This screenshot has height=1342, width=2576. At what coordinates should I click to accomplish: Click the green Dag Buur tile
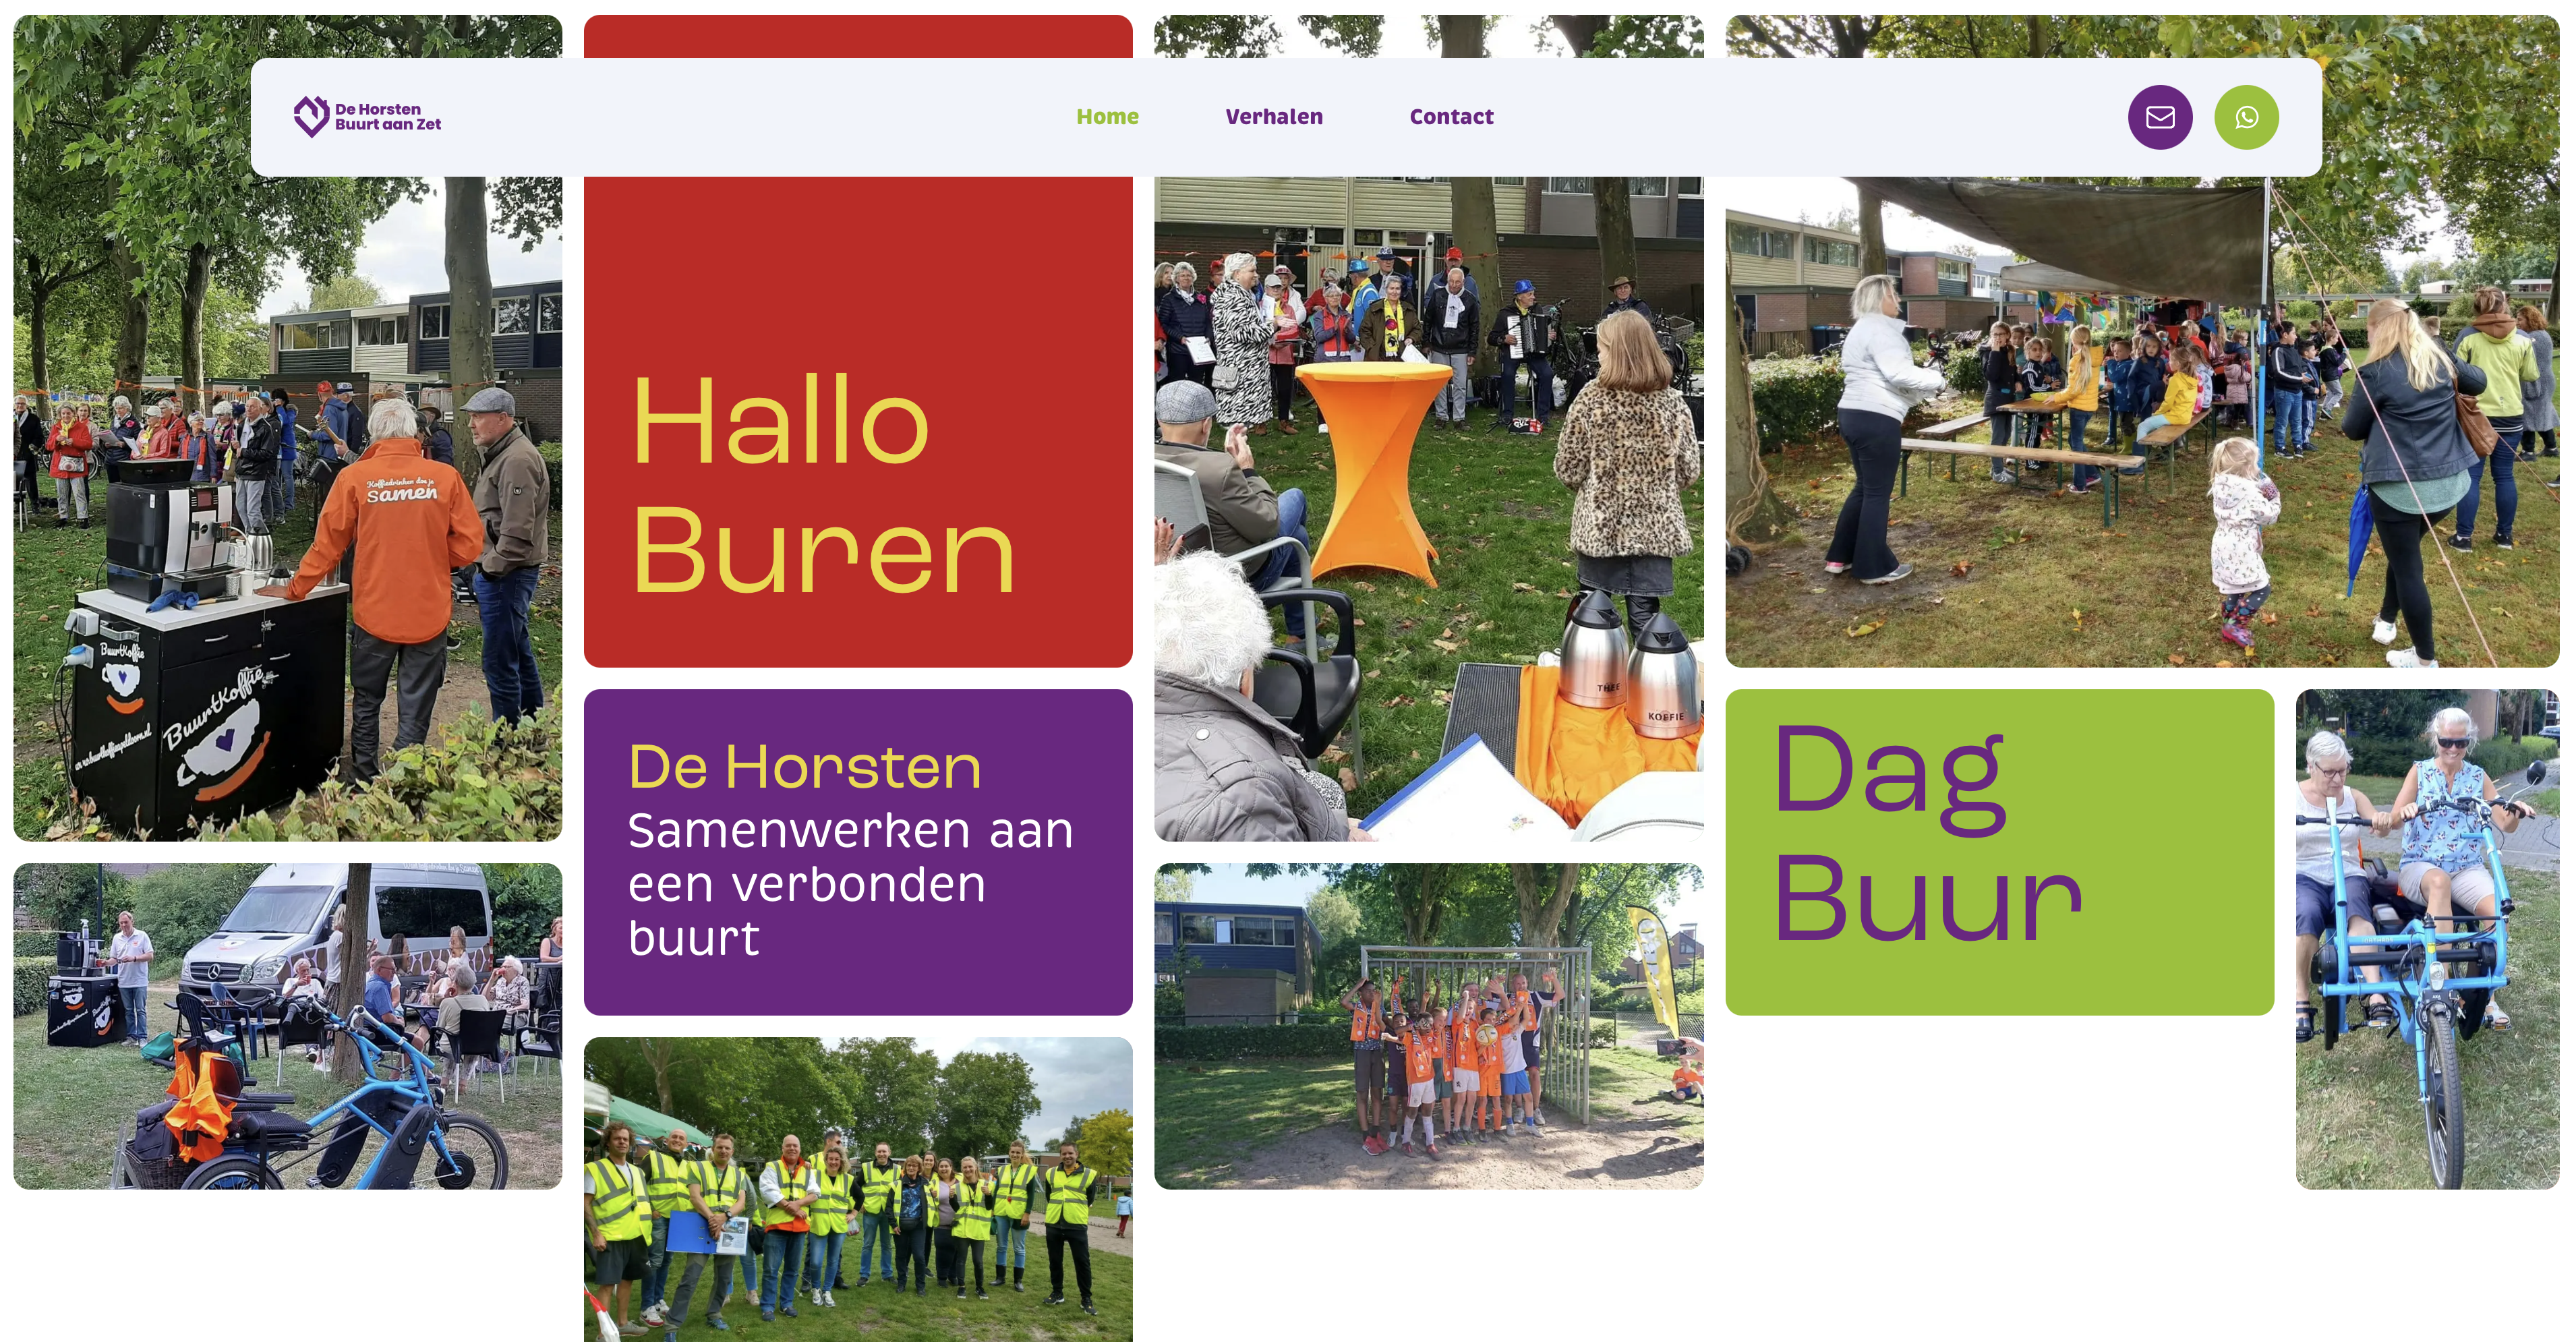click(x=1999, y=852)
